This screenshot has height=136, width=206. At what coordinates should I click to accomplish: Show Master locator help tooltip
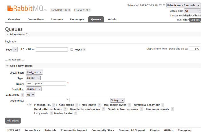[76, 113]
